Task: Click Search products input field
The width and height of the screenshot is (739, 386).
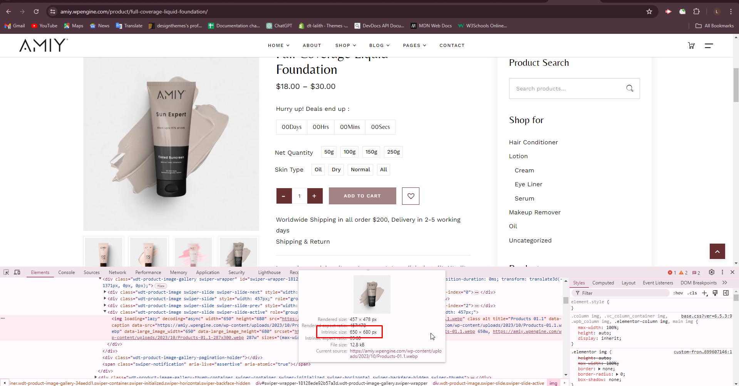Action: coord(566,89)
